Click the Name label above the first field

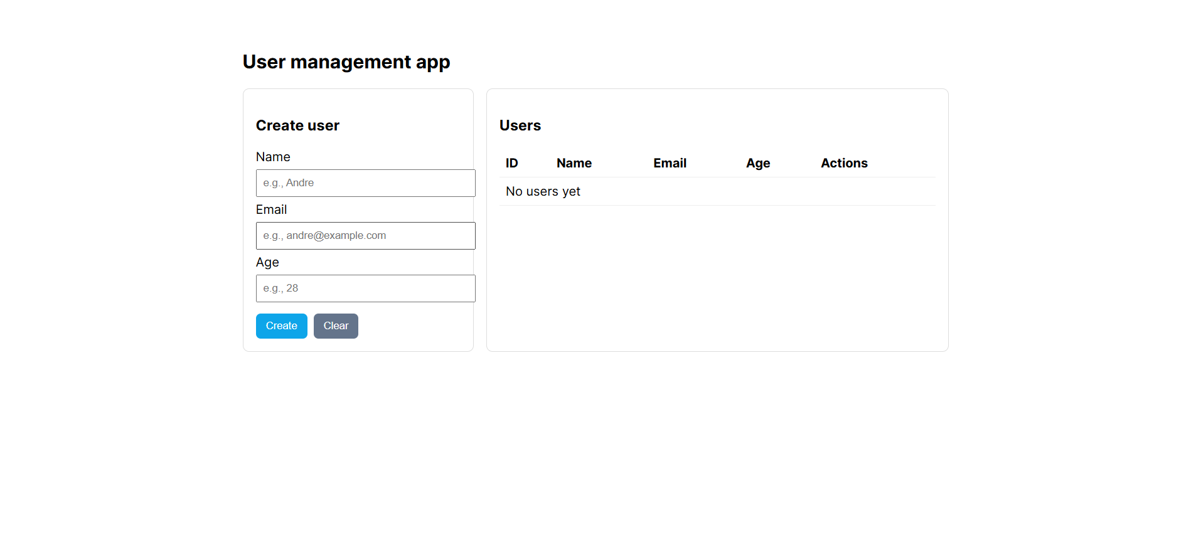click(x=273, y=157)
